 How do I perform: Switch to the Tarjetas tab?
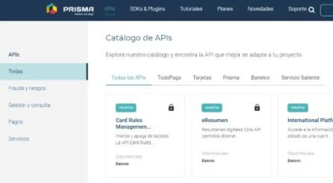202,78
